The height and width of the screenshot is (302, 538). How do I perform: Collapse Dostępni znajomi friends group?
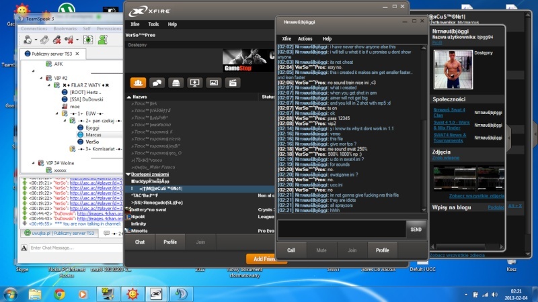point(128,174)
